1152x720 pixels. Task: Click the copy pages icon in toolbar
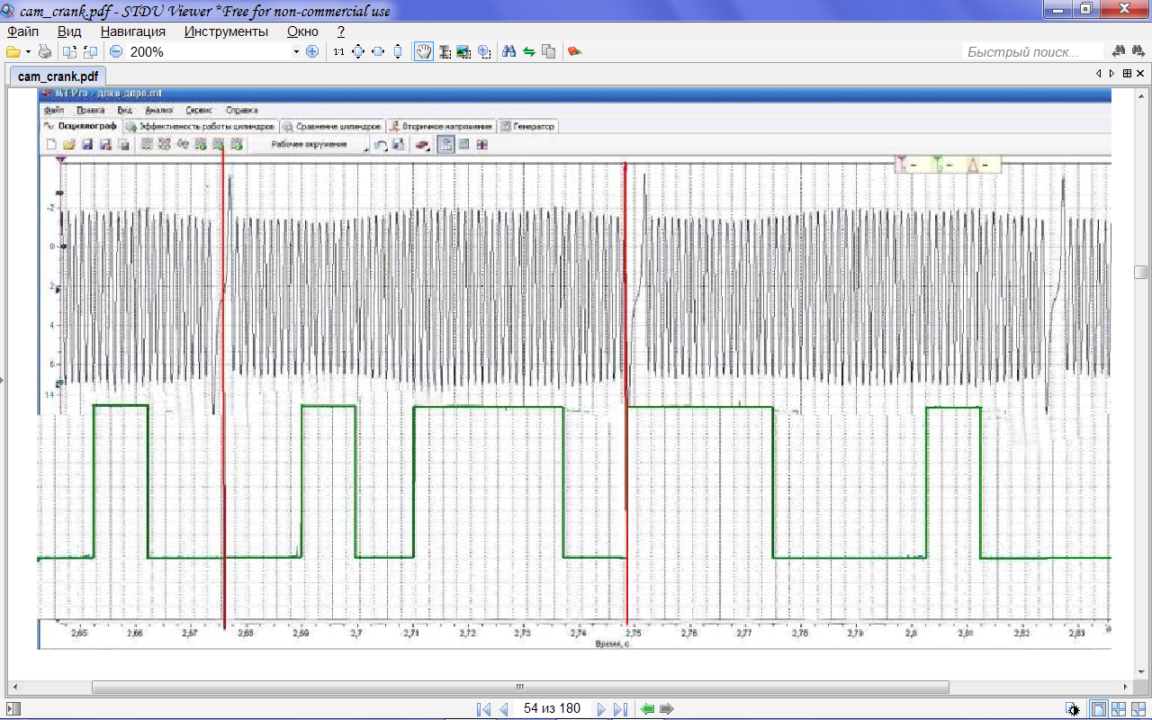click(549, 51)
